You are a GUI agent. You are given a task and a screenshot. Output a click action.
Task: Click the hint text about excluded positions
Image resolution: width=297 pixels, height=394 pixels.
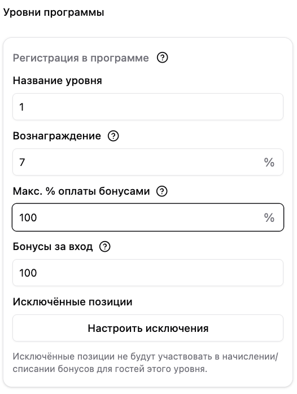point(146,362)
